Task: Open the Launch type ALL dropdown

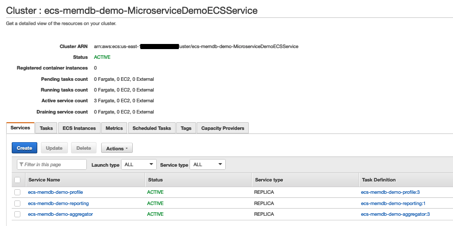Action: pos(139,164)
